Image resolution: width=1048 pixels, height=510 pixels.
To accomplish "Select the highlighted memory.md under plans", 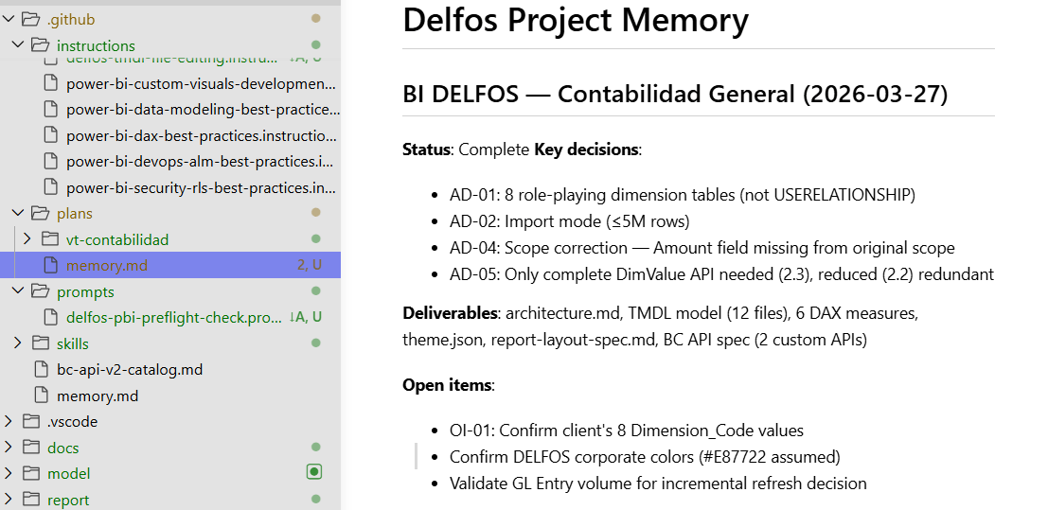I will click(x=107, y=266).
